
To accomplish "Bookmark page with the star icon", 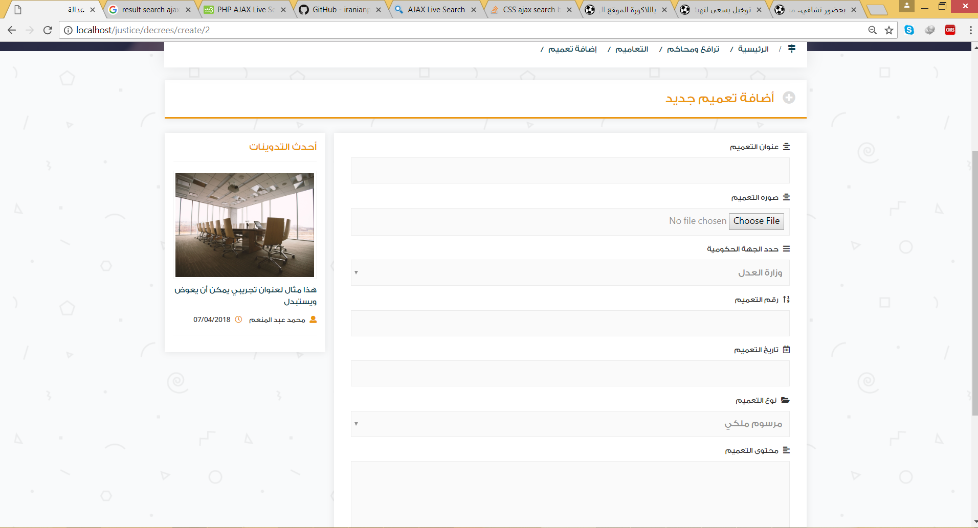I will [889, 30].
